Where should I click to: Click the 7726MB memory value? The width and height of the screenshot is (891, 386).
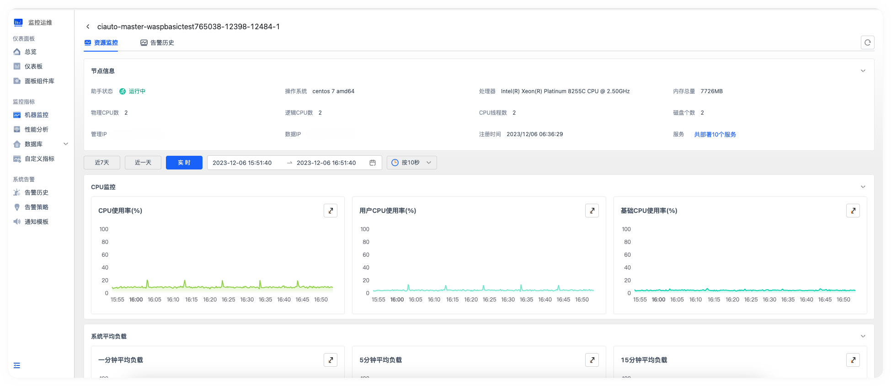click(712, 91)
